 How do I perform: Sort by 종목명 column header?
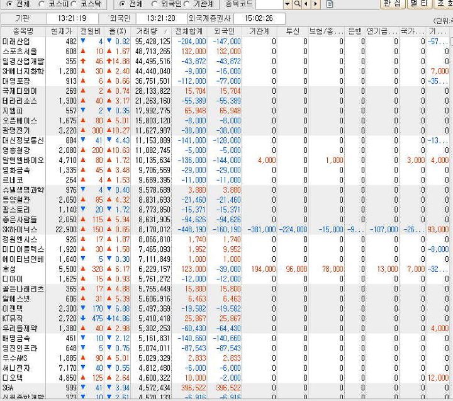click(23, 31)
